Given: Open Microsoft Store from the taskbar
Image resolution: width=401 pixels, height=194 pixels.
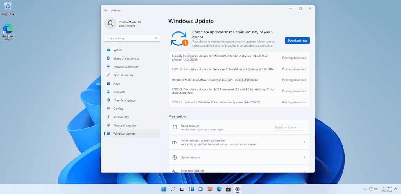Looking at the screenshot, I should [228, 189].
